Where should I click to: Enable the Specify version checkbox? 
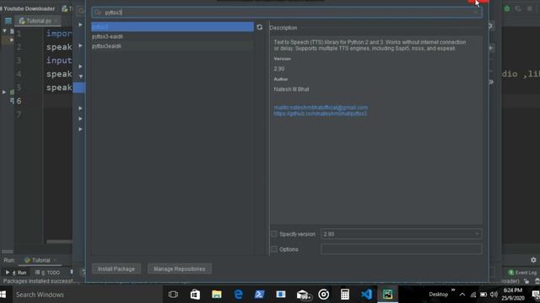coord(274,234)
